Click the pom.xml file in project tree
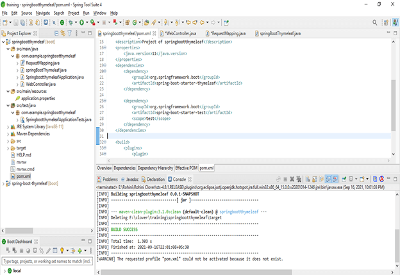The height and width of the screenshot is (275, 400). [23, 176]
